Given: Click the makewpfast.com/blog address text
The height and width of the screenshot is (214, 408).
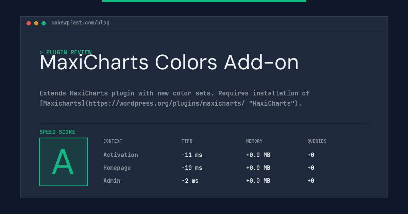Looking at the screenshot, I should coord(81,23).
